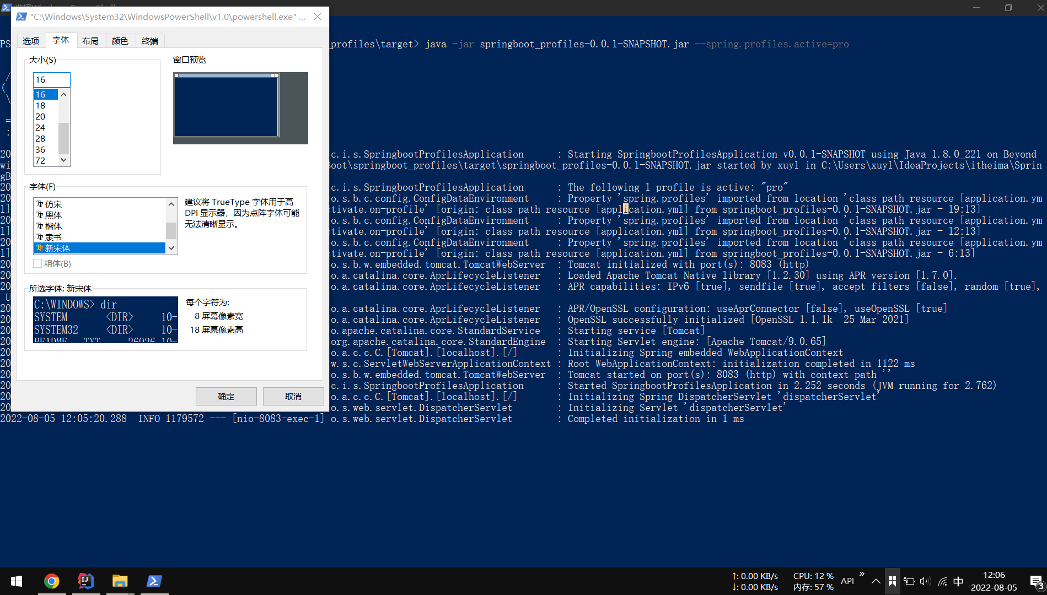Open the taskbar clock and date

click(x=994, y=581)
